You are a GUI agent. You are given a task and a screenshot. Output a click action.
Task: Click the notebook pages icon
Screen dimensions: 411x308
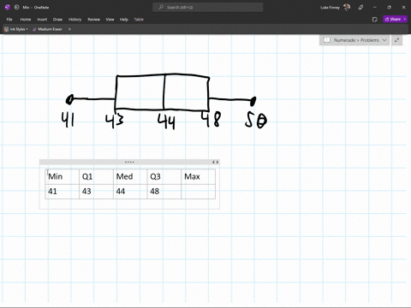coord(327,40)
